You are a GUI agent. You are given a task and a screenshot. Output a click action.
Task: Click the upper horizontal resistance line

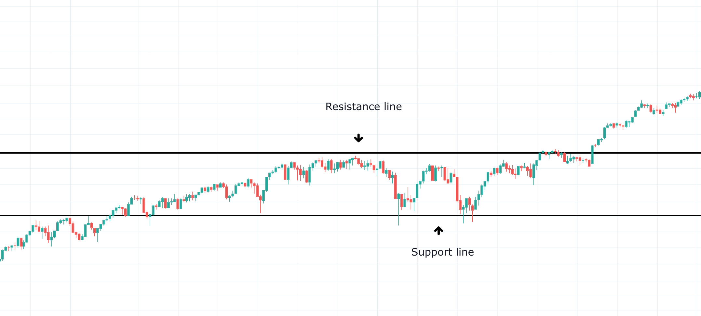(195, 153)
